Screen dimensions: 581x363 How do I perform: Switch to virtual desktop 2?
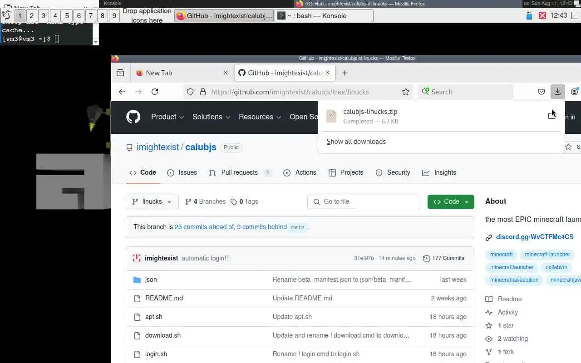coord(31,15)
